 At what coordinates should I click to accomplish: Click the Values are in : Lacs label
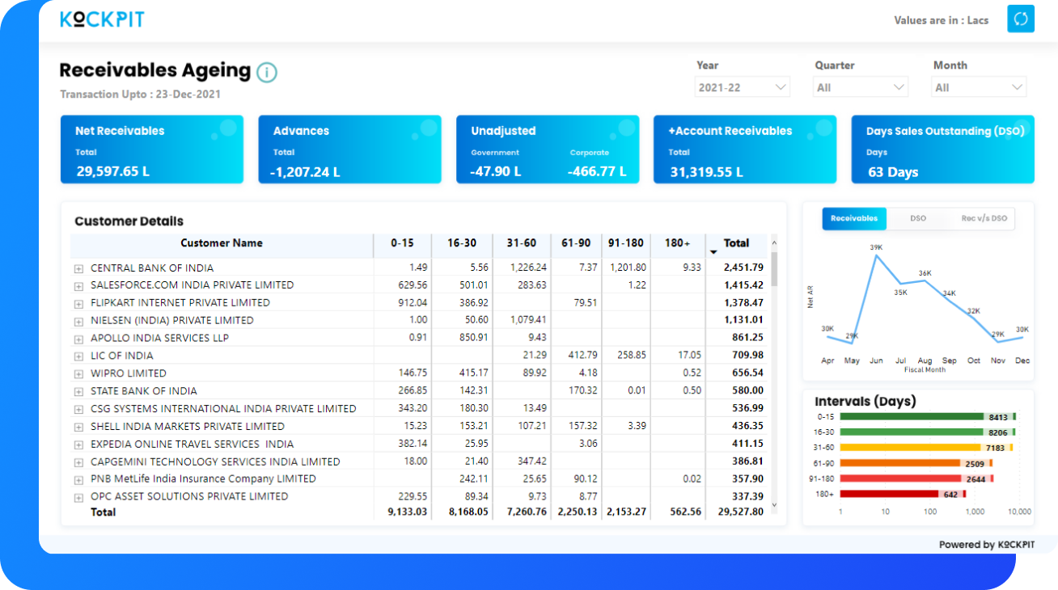click(x=942, y=20)
